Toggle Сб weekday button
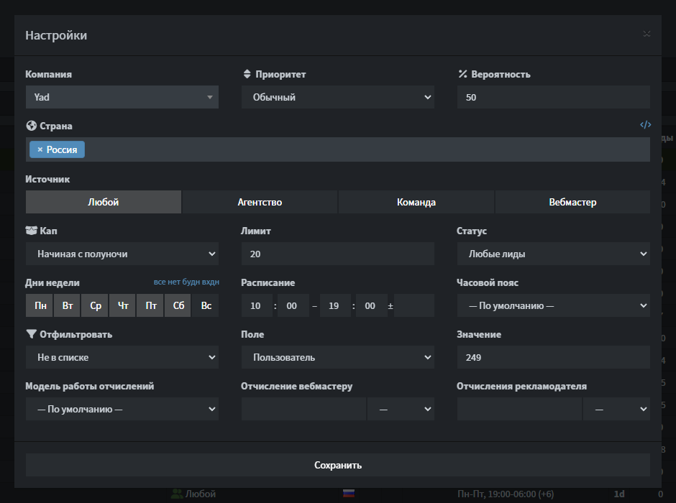Screen dimensions: 676x503 point(178,305)
